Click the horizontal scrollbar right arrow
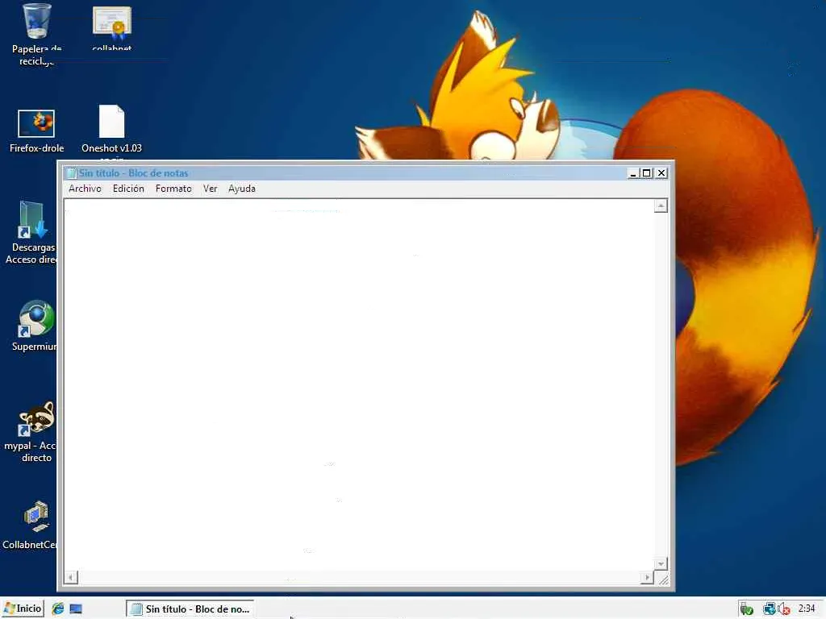Image resolution: width=826 pixels, height=619 pixels. point(648,577)
